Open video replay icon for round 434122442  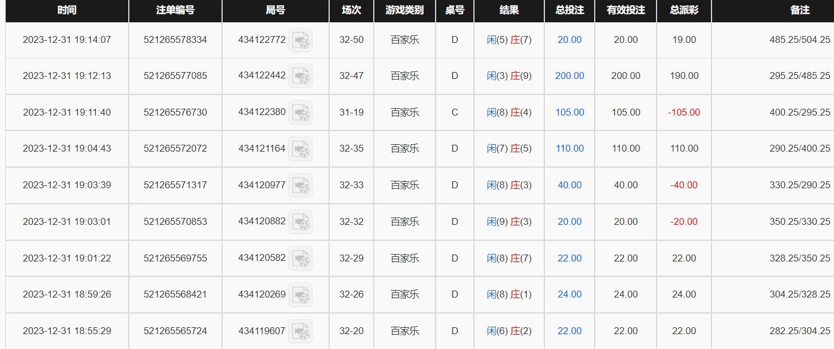[301, 76]
